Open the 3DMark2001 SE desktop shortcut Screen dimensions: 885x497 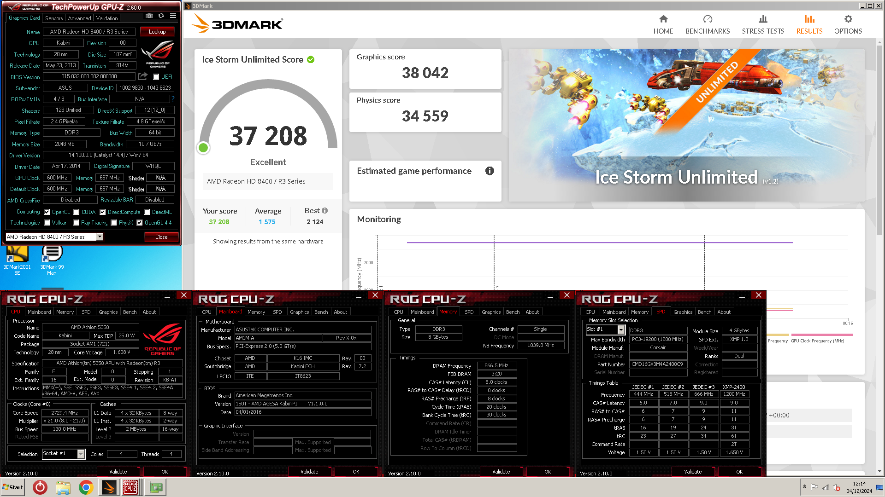tap(17, 260)
